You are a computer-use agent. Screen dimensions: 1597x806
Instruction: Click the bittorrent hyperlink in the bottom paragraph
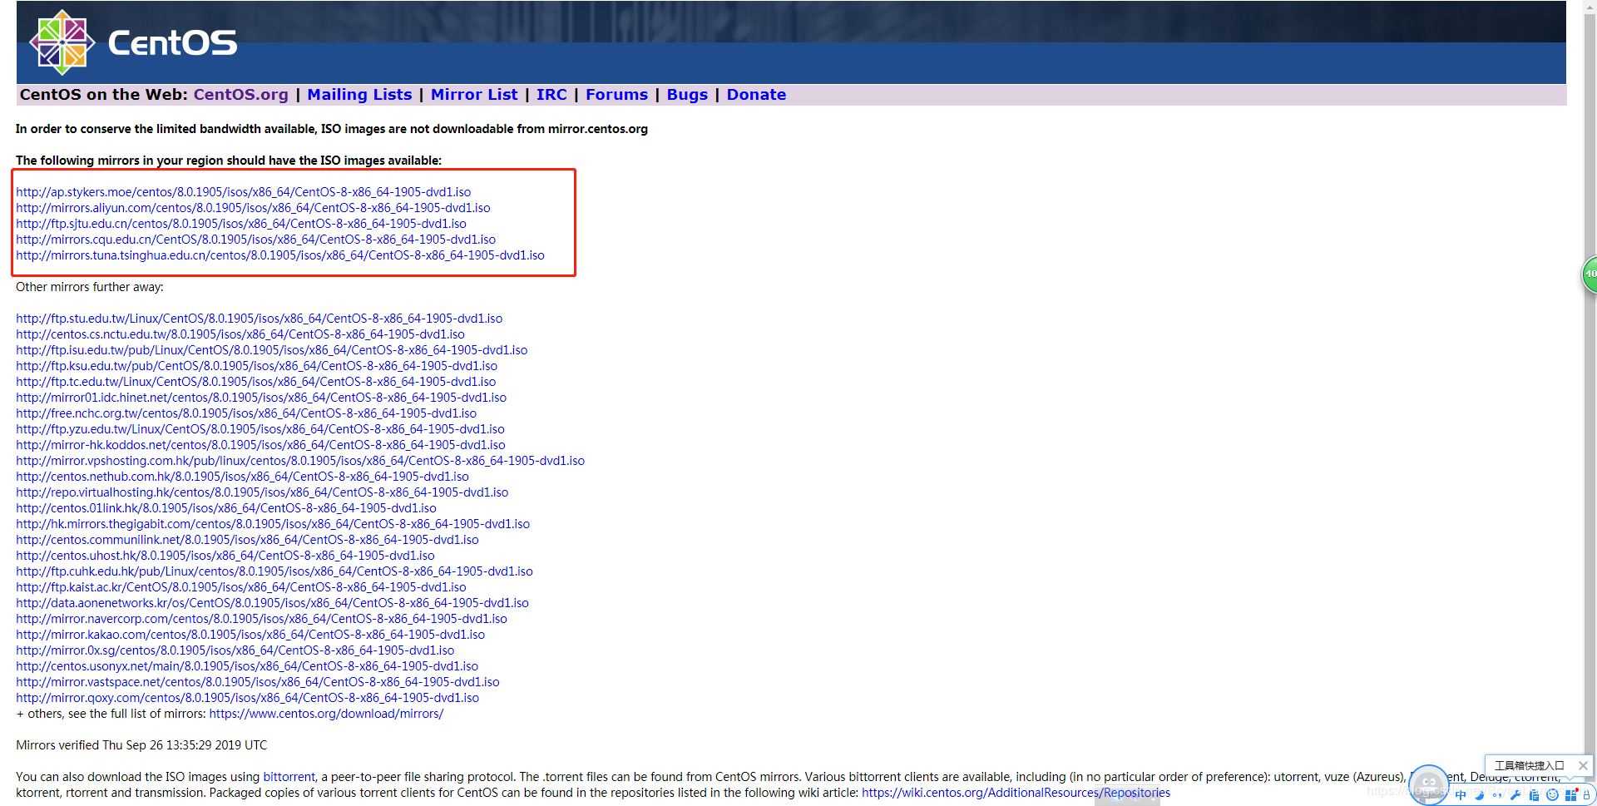click(288, 776)
